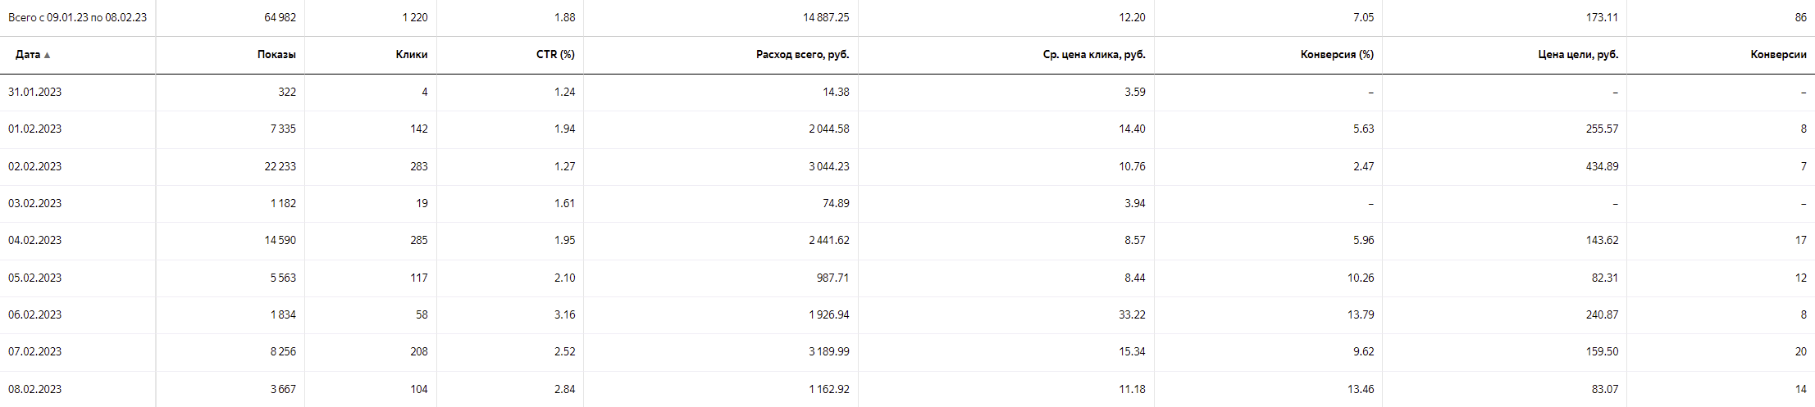1815x407 pixels.
Task: Click the 3 189.99 spend value
Action: click(828, 351)
